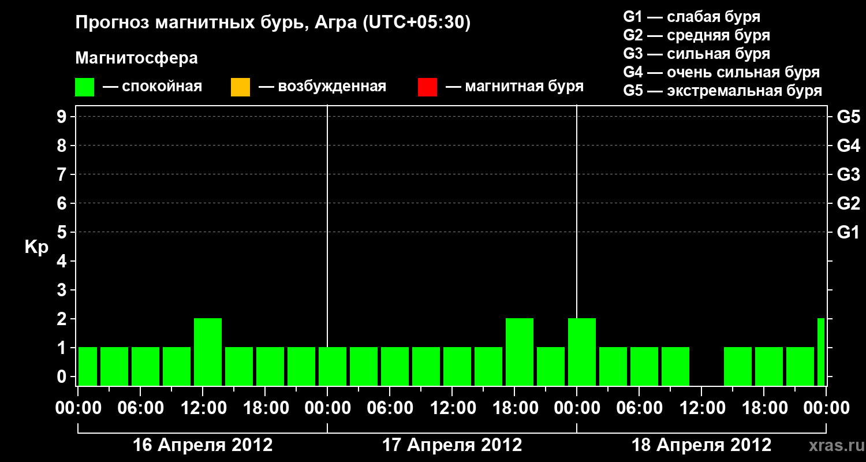Click the '12:00' time label above 18 Апреля

(x=701, y=408)
